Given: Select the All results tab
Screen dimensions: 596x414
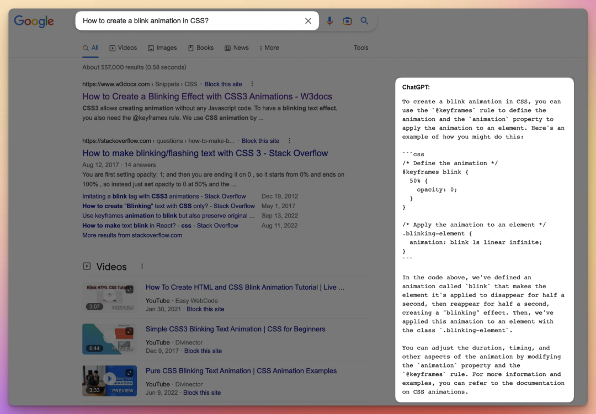Looking at the screenshot, I should [x=91, y=48].
